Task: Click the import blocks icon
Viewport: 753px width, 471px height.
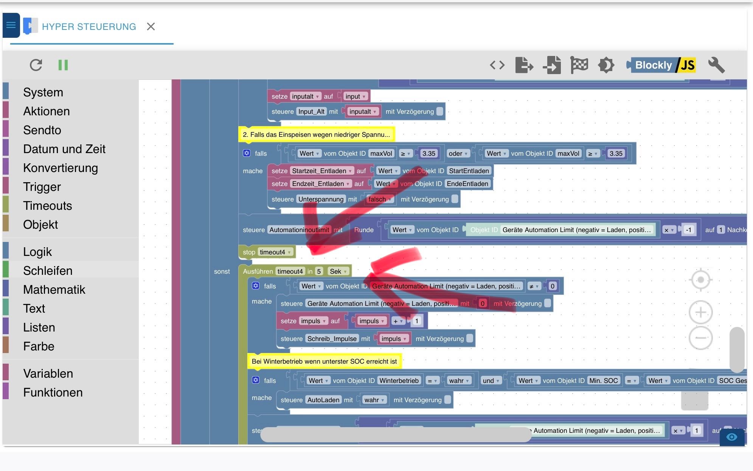Action: click(x=552, y=65)
